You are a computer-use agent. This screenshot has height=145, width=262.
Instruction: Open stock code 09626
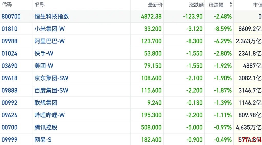tap(9, 115)
